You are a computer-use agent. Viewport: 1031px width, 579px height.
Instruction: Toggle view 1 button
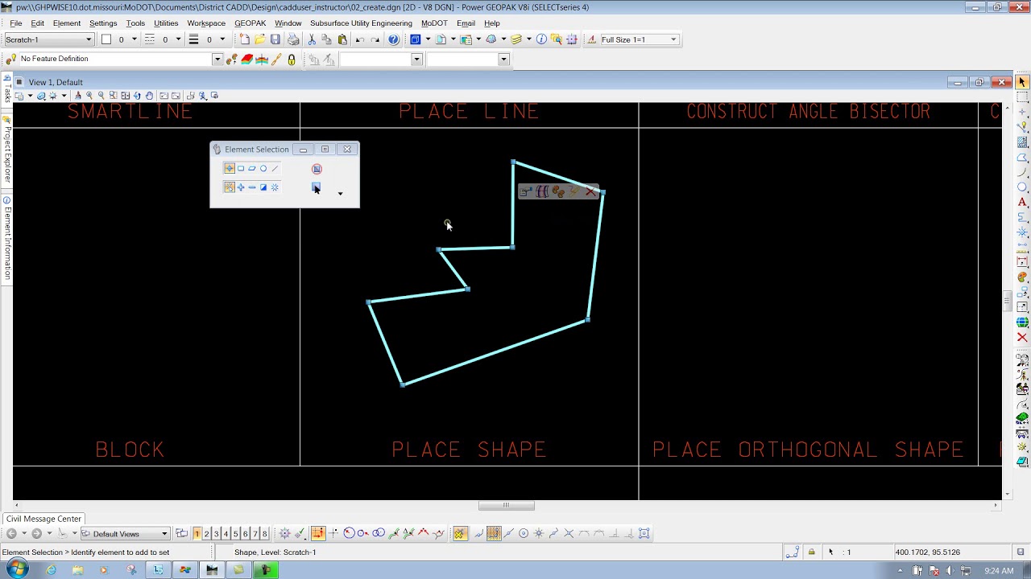point(197,534)
